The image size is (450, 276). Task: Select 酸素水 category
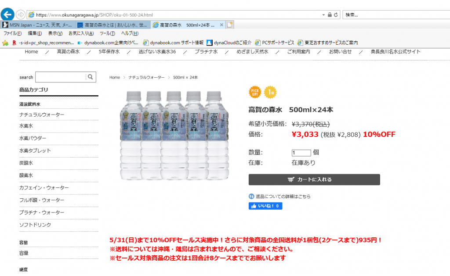[x=26, y=175]
